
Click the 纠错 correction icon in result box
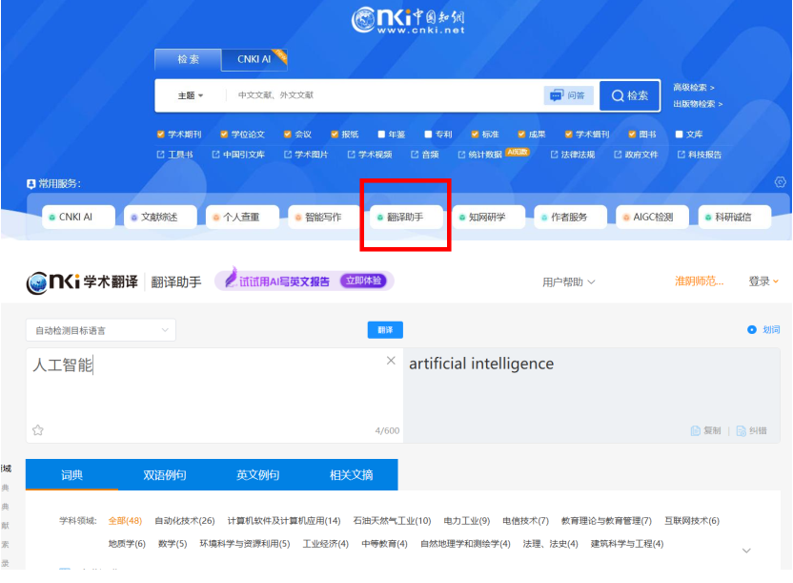point(742,431)
